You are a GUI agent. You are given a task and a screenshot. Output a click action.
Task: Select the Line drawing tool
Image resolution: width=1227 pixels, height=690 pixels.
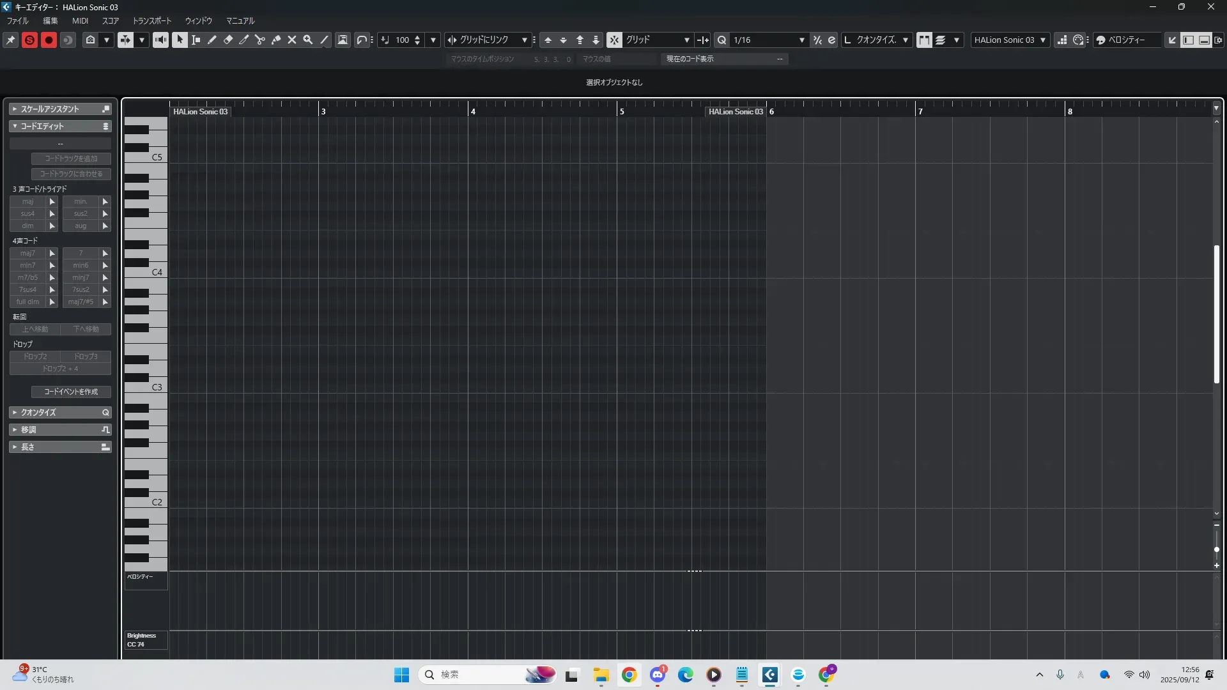tap(324, 40)
